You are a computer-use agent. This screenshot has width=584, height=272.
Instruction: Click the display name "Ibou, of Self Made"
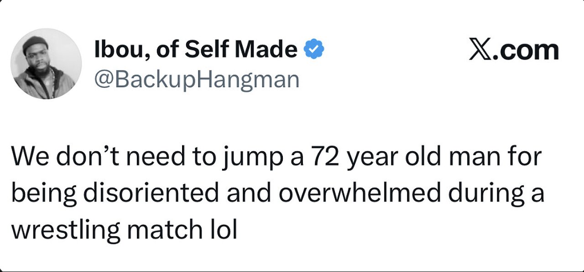196,50
